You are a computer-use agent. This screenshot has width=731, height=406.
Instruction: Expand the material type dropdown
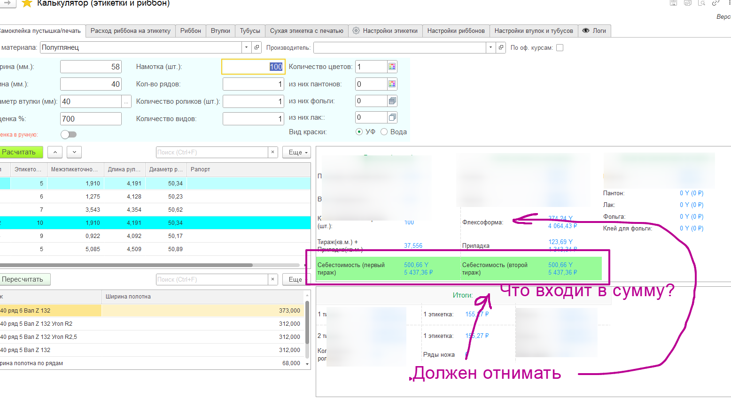(x=247, y=47)
